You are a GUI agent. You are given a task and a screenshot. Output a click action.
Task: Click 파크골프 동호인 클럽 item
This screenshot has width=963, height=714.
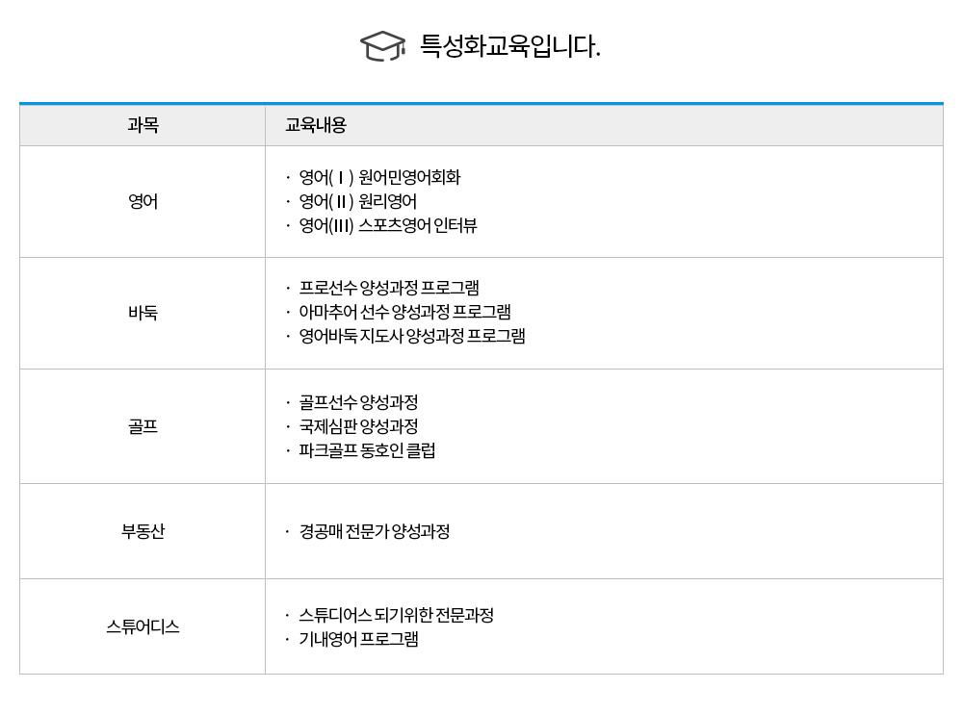(367, 450)
